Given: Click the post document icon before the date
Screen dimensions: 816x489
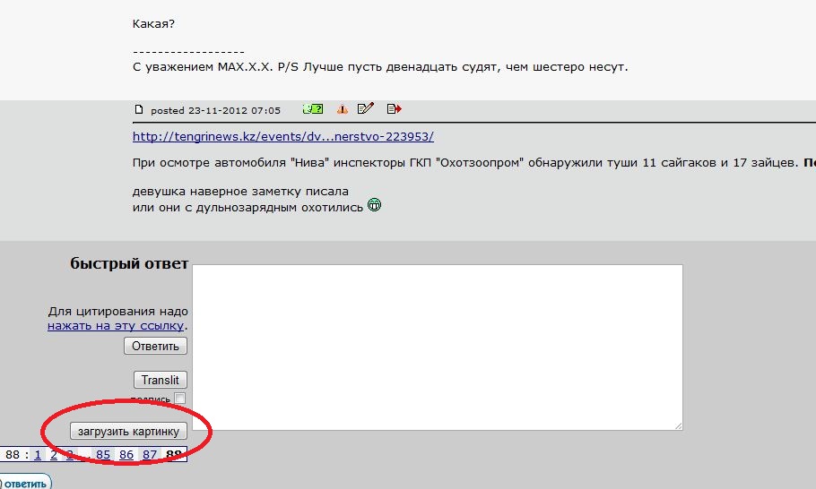Looking at the screenshot, I should (139, 110).
